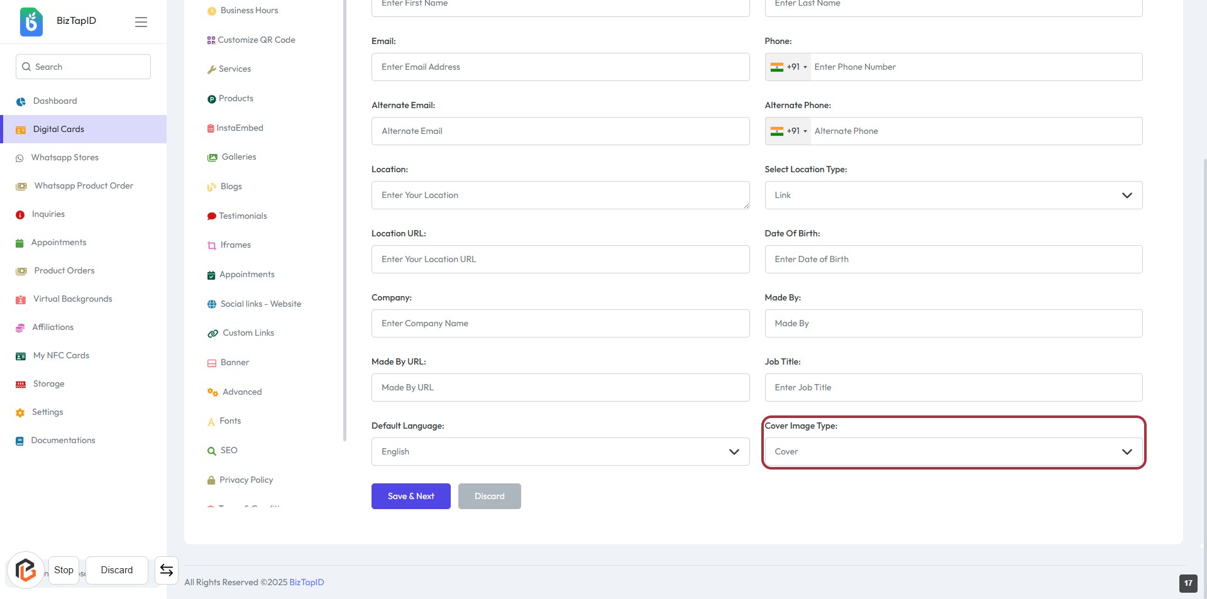Screen dimensions: 1207x599
Task: Click the Customize QR Code icon
Action: (211, 40)
